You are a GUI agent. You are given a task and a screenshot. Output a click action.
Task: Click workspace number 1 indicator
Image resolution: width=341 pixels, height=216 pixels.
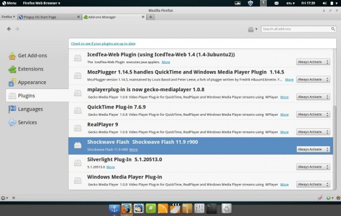[263, 3]
